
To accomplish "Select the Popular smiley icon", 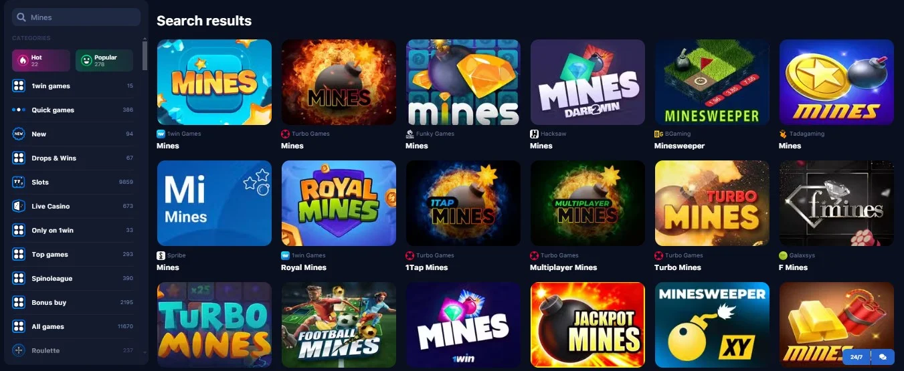I will tap(86, 60).
